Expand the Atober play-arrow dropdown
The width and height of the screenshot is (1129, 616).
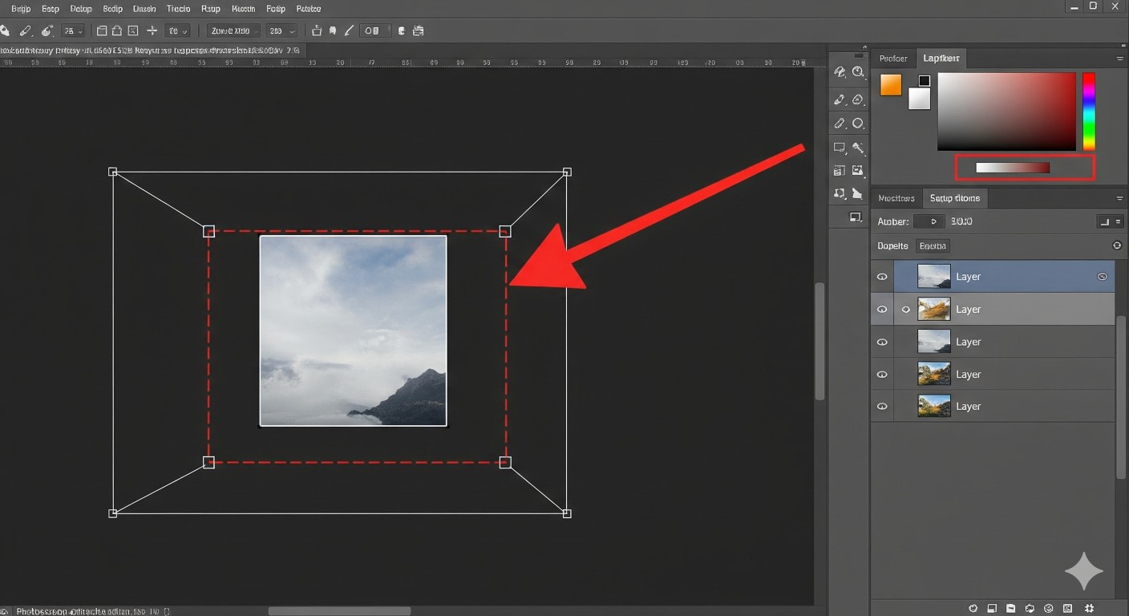(929, 221)
